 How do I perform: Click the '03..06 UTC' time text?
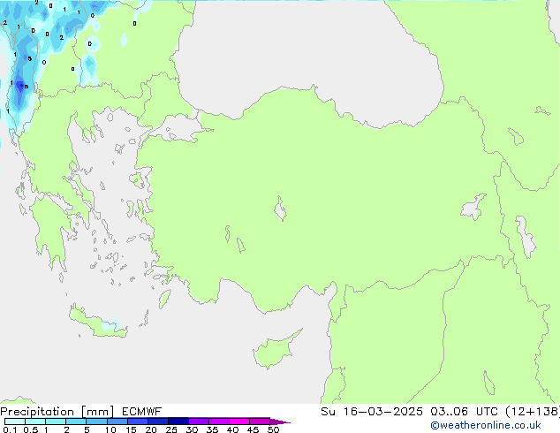465,412
